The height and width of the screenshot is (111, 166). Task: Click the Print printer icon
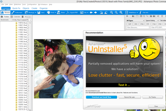(48, 13)
